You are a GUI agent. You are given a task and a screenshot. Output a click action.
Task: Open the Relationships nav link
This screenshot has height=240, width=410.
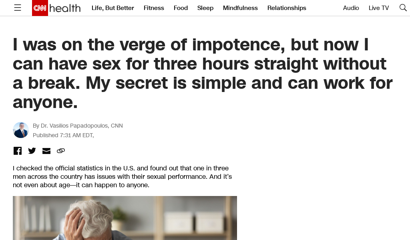click(x=287, y=8)
